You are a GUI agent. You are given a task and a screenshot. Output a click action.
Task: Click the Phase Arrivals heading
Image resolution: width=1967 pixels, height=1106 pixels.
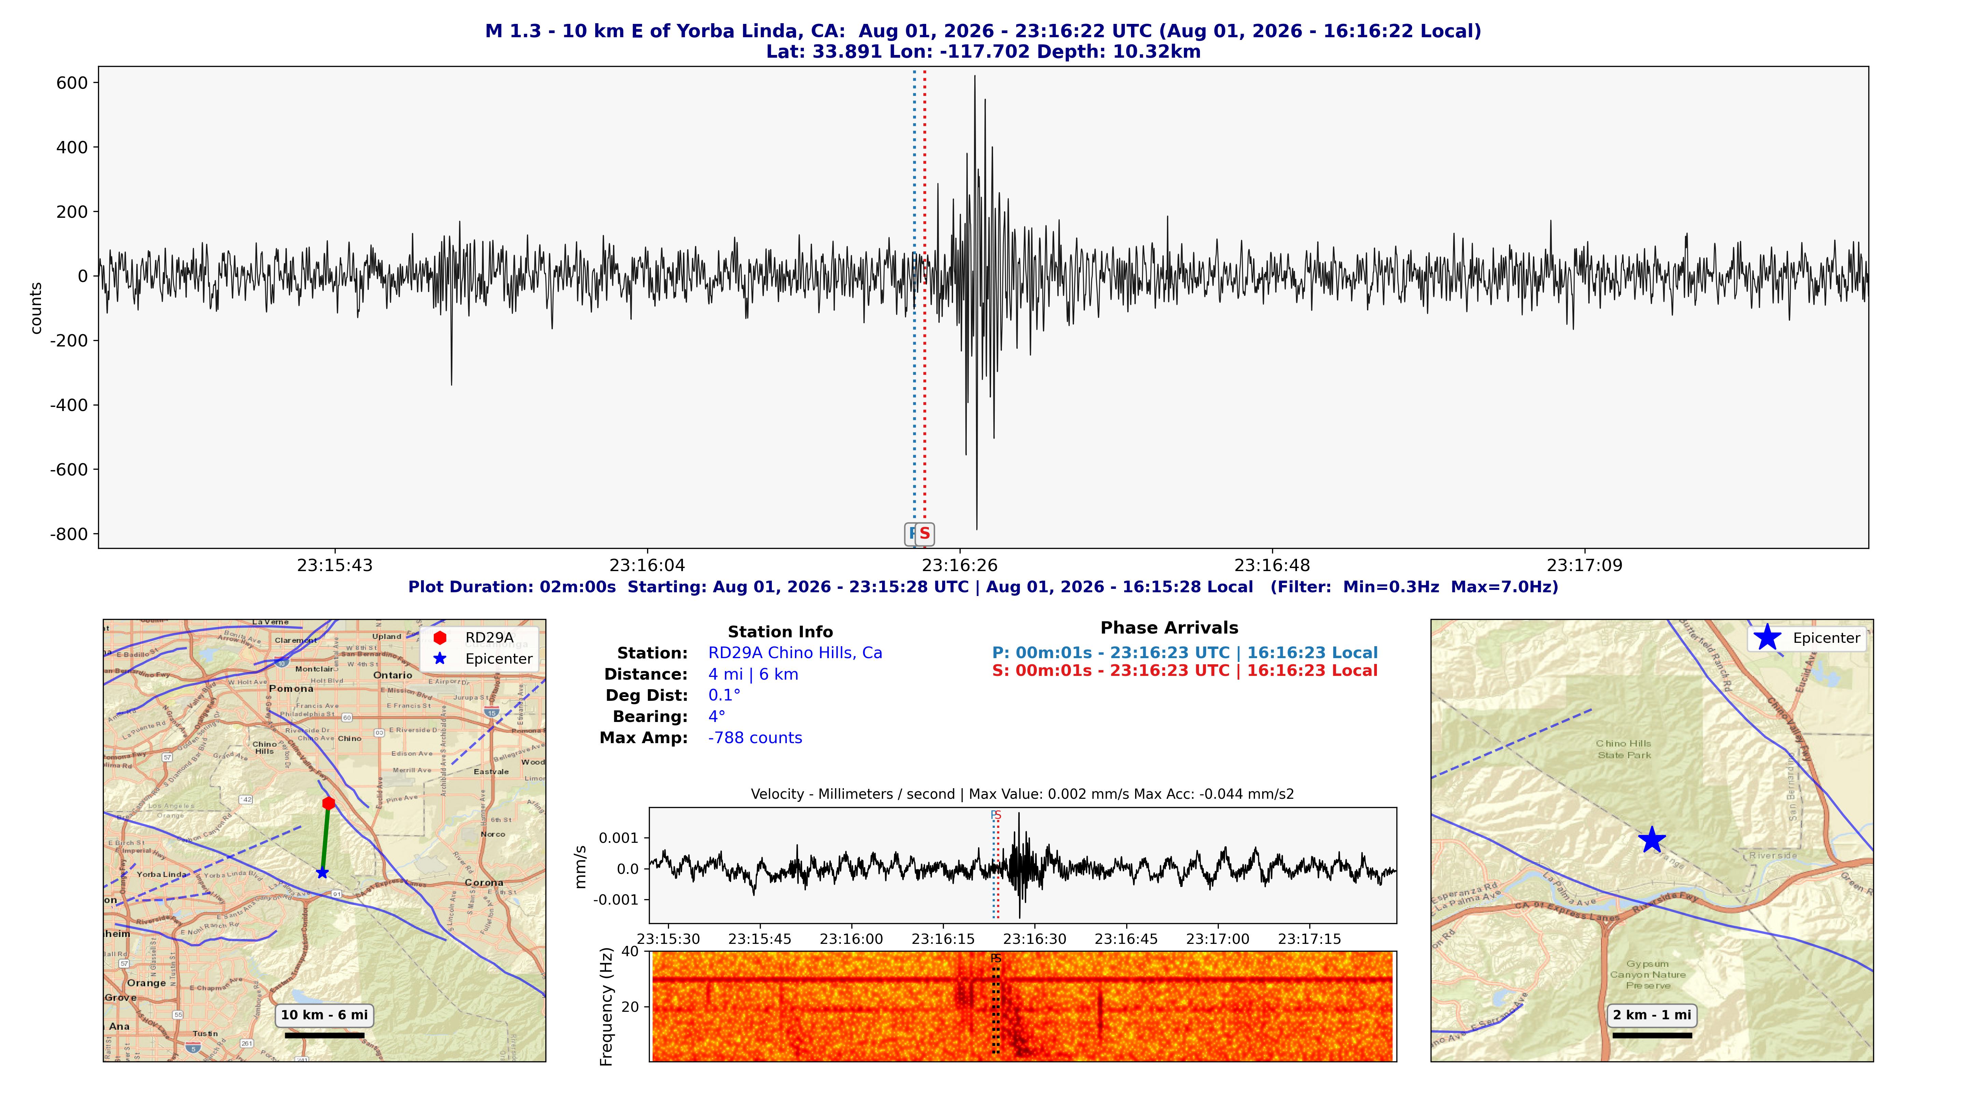coord(1169,627)
